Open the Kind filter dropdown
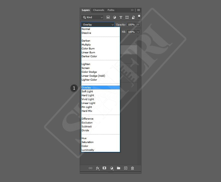 [92, 17]
